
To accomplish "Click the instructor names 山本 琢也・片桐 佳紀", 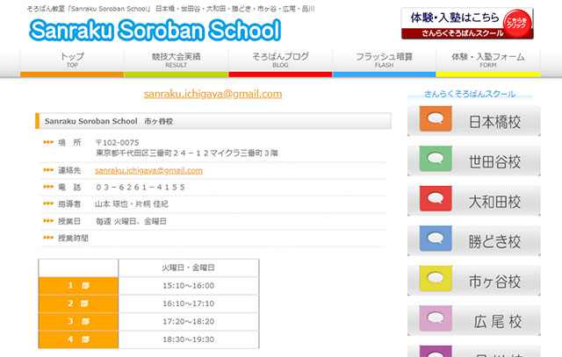I will click(131, 204).
